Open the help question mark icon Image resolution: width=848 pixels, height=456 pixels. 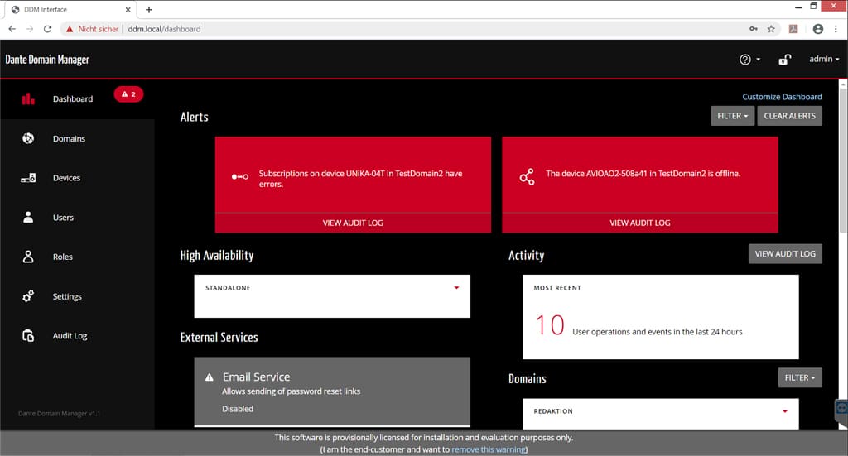tap(745, 60)
